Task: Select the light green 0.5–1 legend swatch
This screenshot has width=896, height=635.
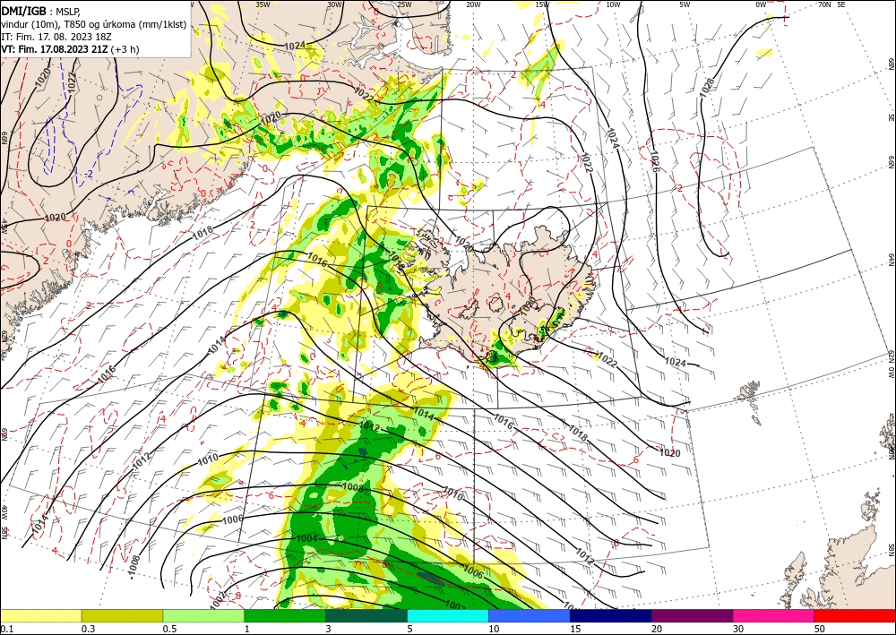Action: click(x=203, y=615)
